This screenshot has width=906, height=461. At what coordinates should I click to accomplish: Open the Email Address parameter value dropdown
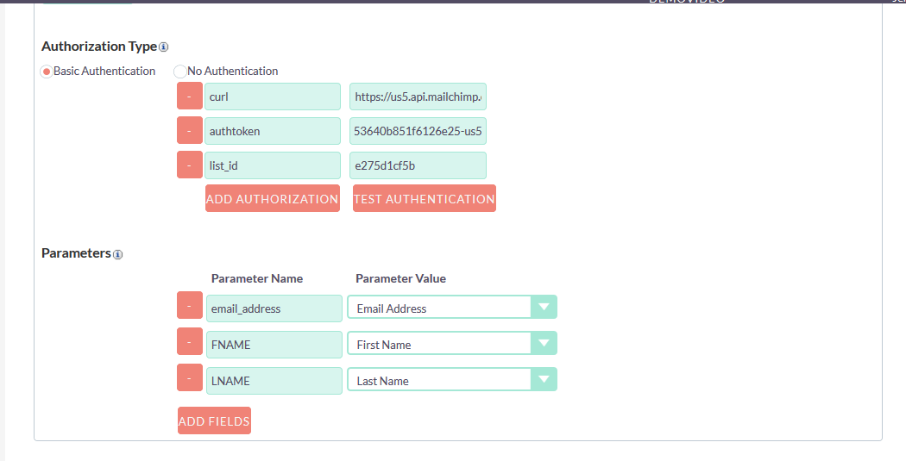(x=452, y=308)
